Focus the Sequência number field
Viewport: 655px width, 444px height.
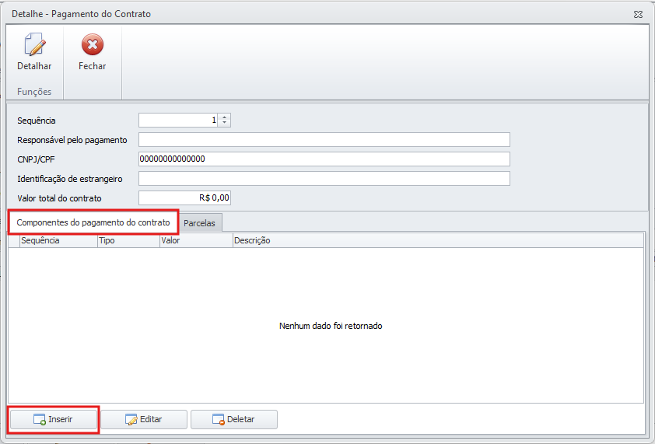pos(178,120)
